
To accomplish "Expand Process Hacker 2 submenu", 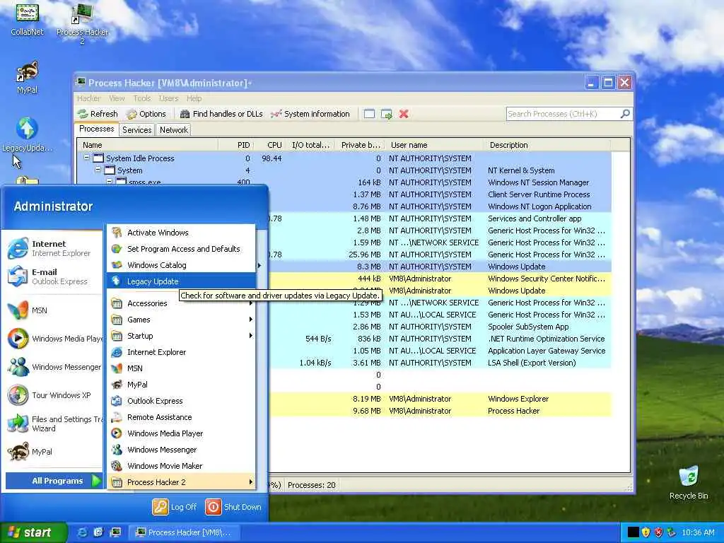I will point(182,482).
